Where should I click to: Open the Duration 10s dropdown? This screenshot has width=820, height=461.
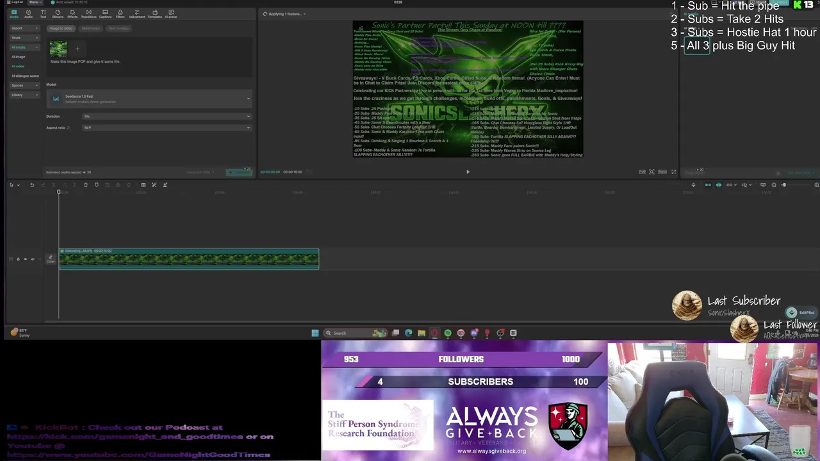click(167, 117)
